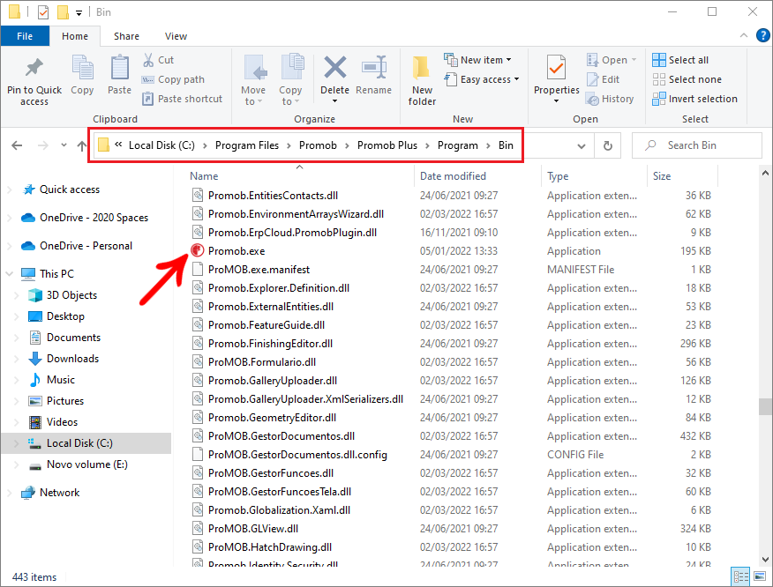Click Promob Plus in the address path

click(x=387, y=145)
